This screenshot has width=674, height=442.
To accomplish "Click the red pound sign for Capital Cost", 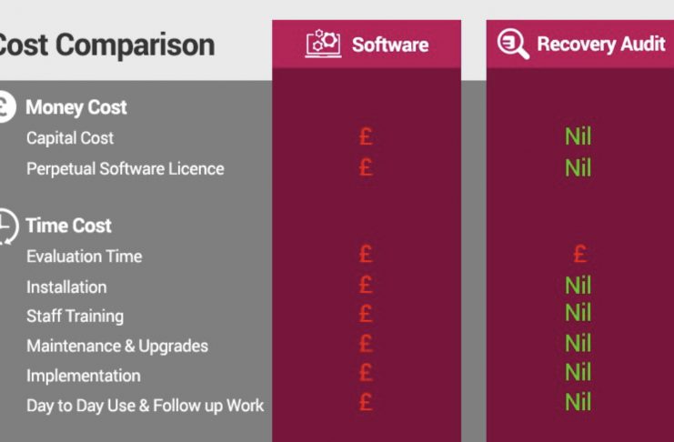I will point(366,136).
